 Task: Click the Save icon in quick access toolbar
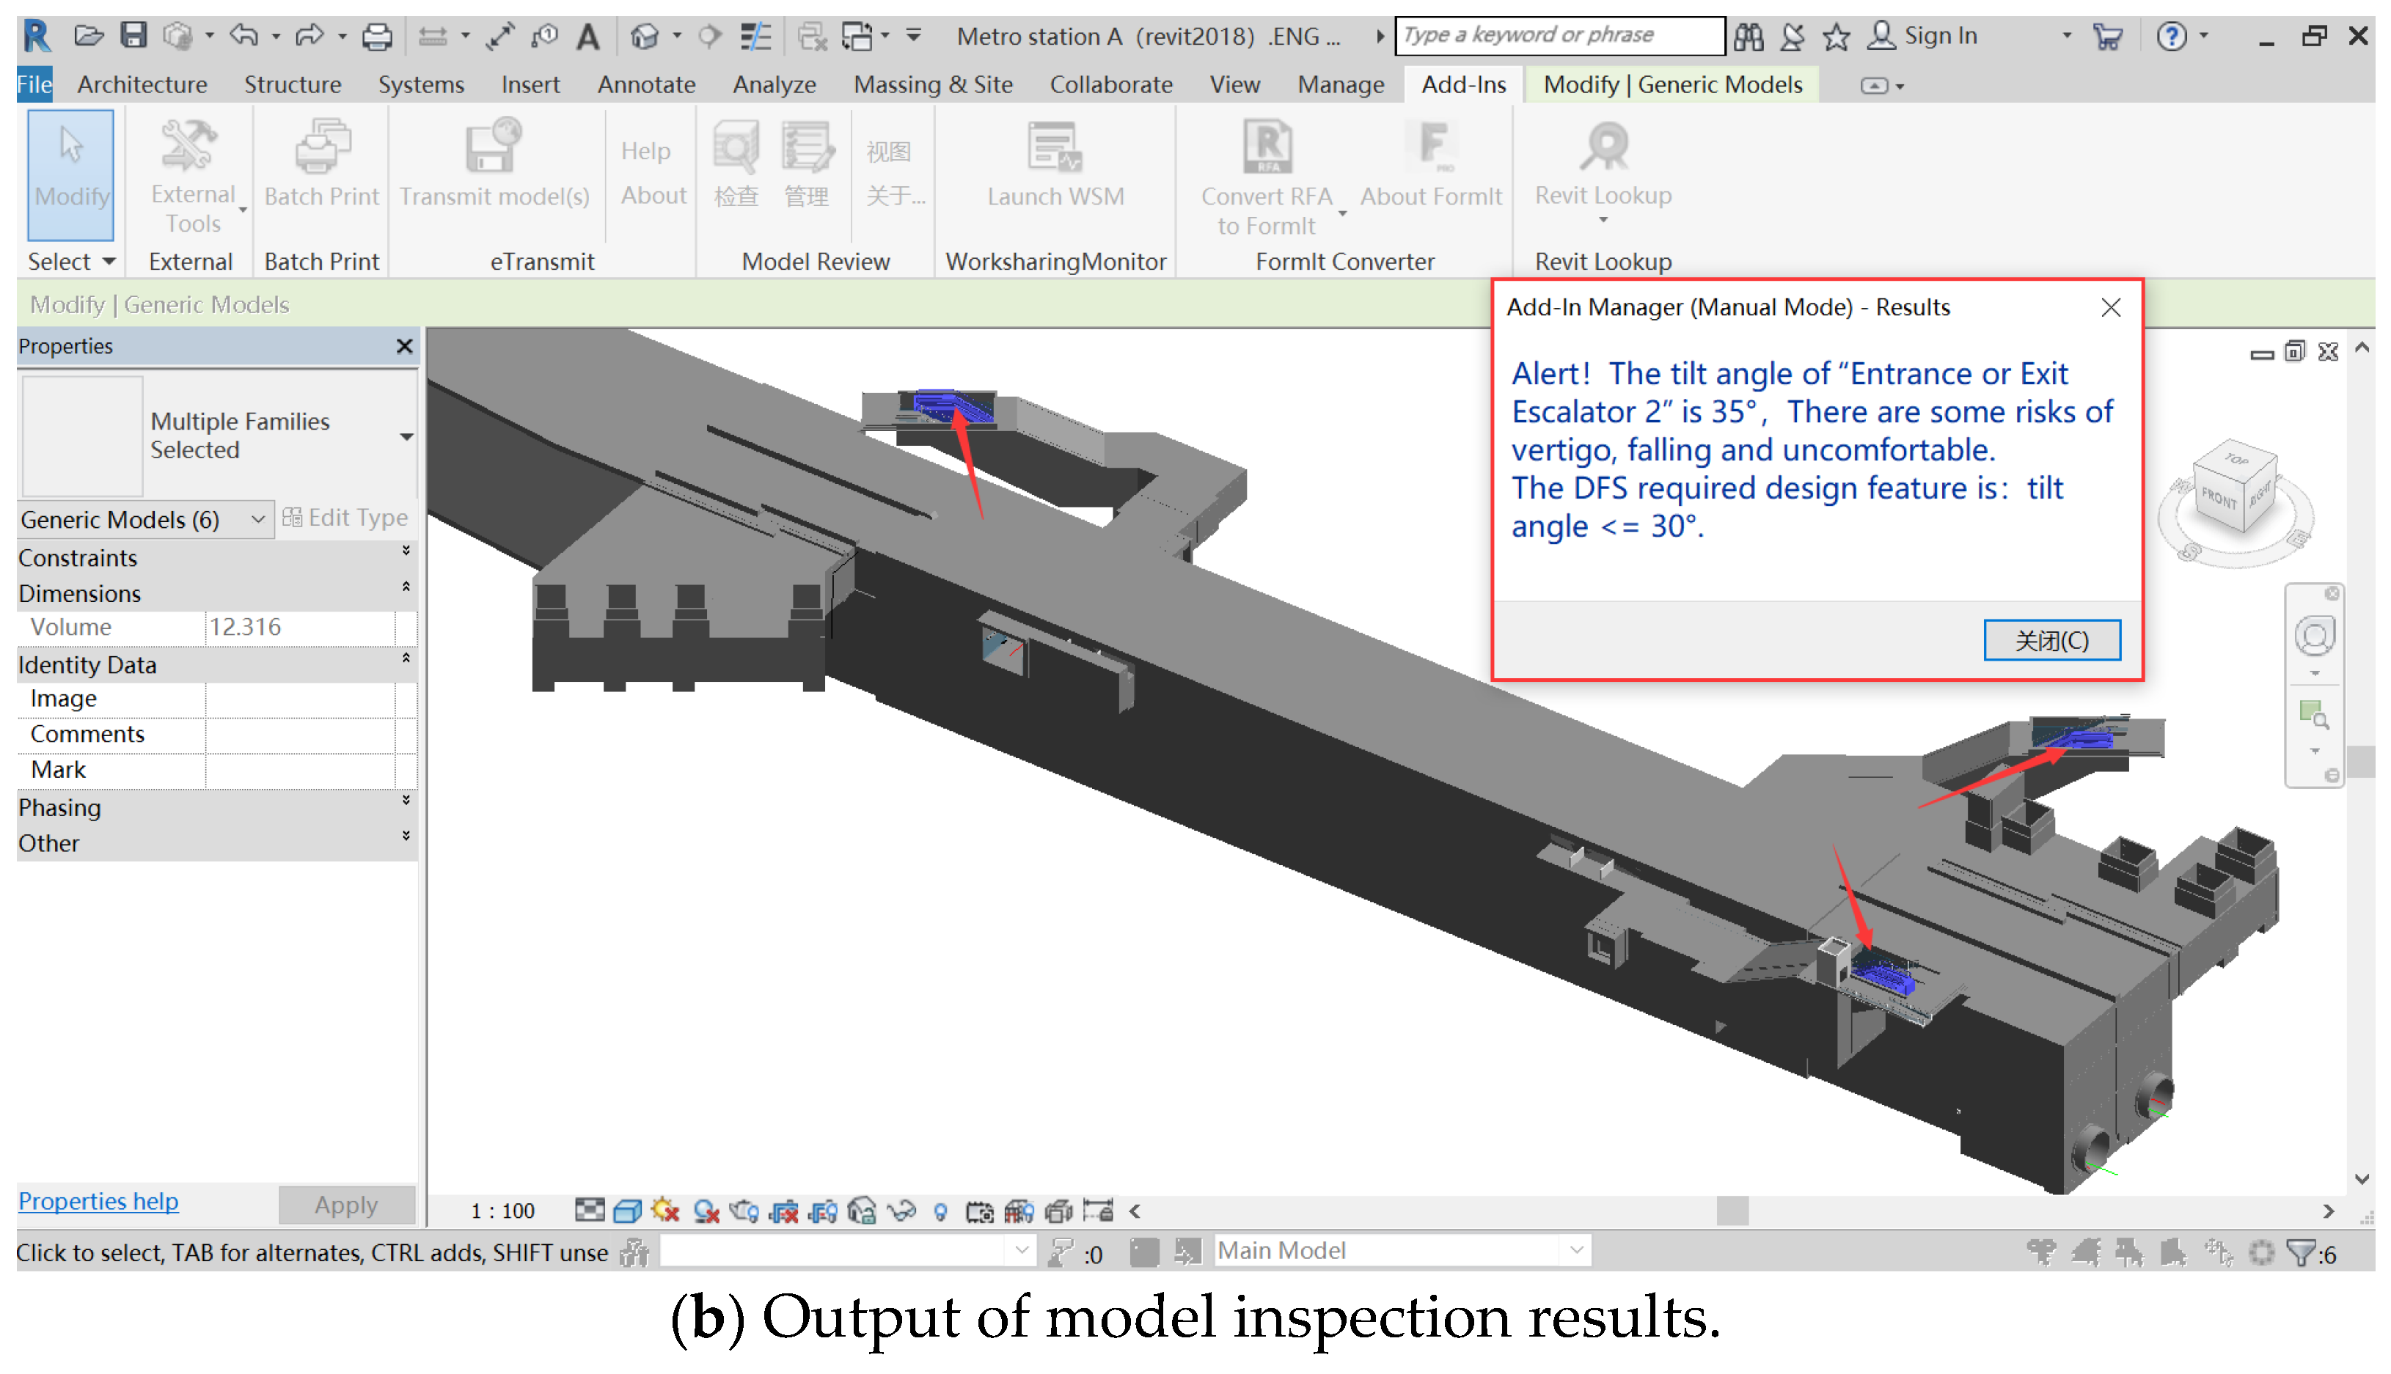tap(133, 36)
